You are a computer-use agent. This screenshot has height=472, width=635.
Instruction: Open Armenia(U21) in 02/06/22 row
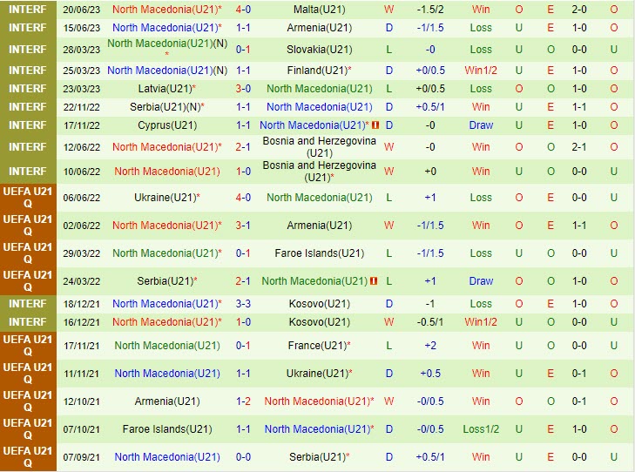[319, 226]
